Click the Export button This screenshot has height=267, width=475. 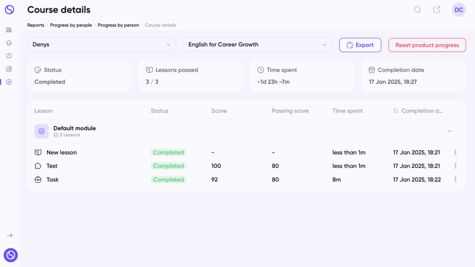(x=360, y=45)
